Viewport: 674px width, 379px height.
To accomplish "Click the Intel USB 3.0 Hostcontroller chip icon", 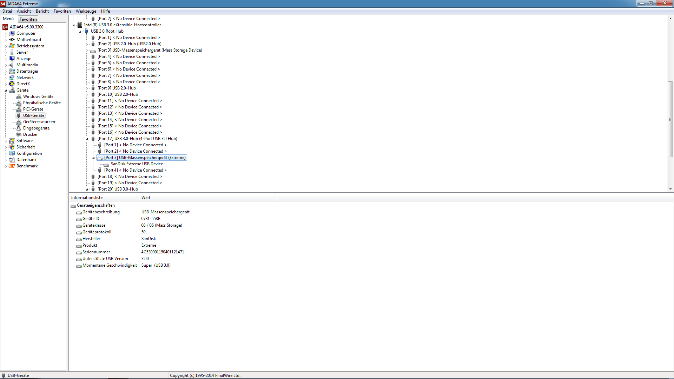I will [80, 25].
